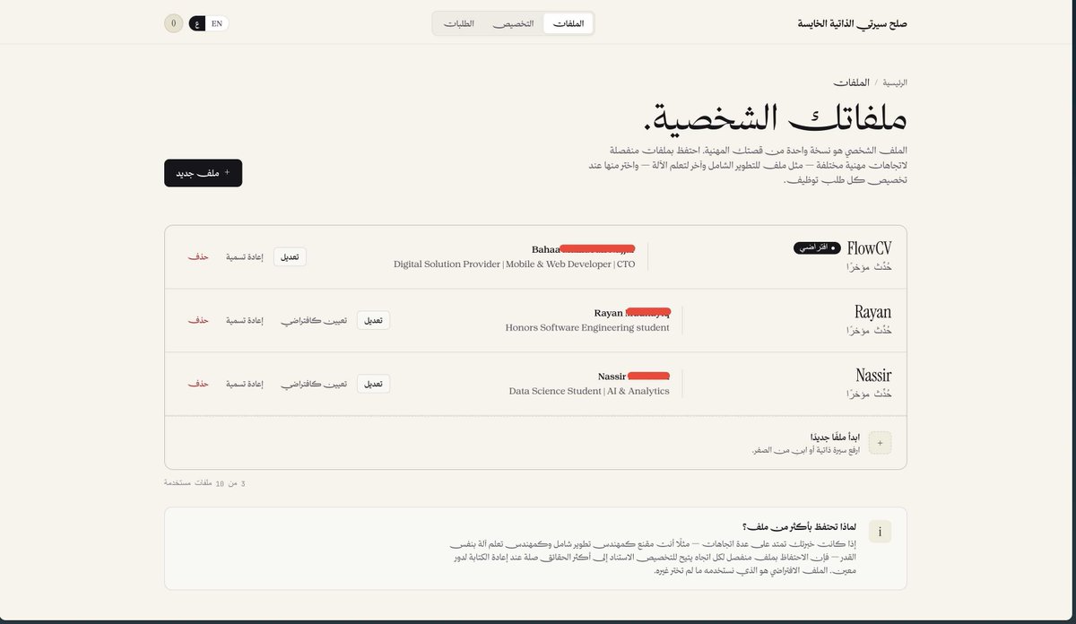Screen dimensions: 1076x624
Task: Click the info i icon
Action: [x=880, y=532]
